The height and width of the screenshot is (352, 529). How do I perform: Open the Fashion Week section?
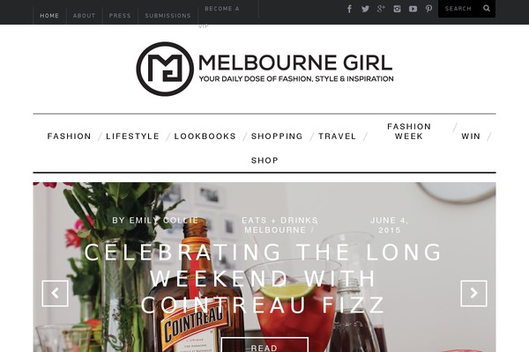[x=409, y=131]
